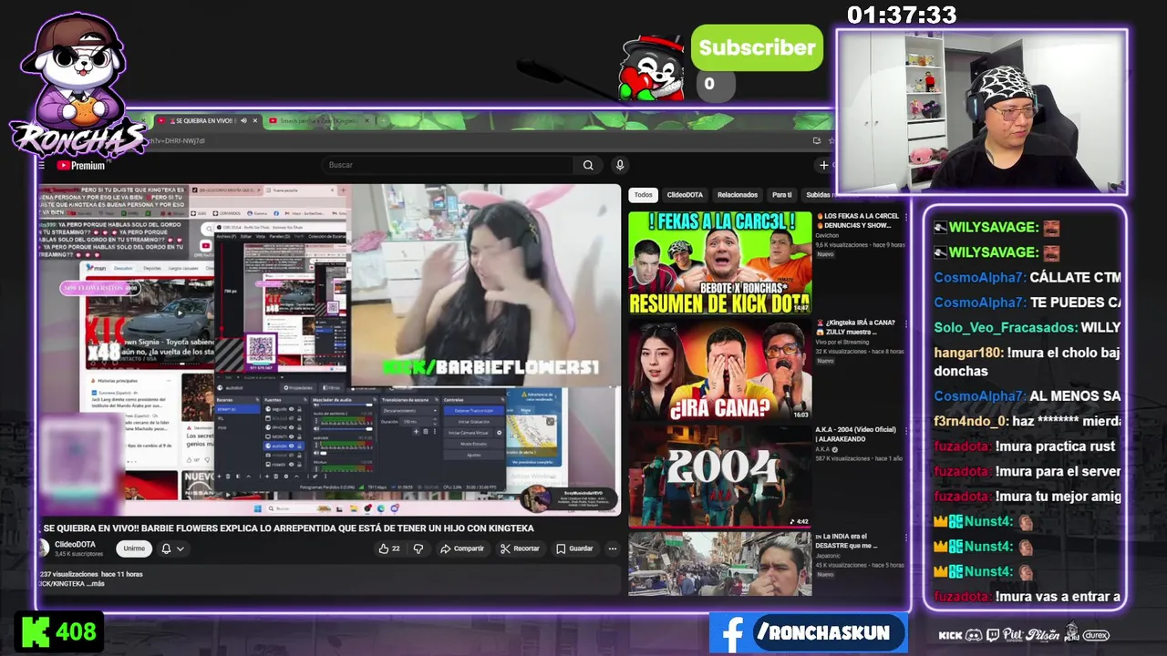Expand the video description with '...más'
This screenshot has width=1167, height=656.
95,583
